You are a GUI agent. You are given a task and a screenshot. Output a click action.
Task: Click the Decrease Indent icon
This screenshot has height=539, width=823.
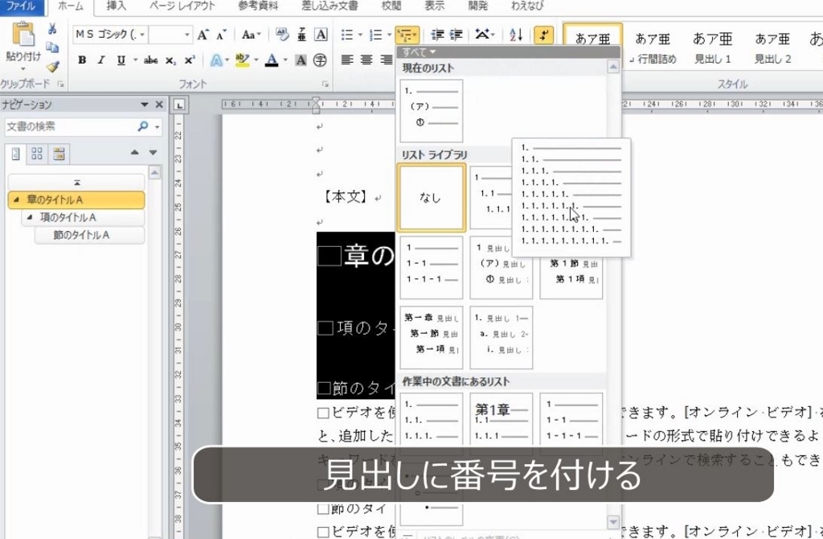pyautogui.click(x=436, y=35)
